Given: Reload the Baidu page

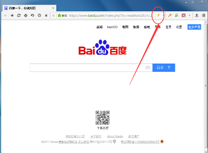Looking at the screenshot, I should 19,15.
